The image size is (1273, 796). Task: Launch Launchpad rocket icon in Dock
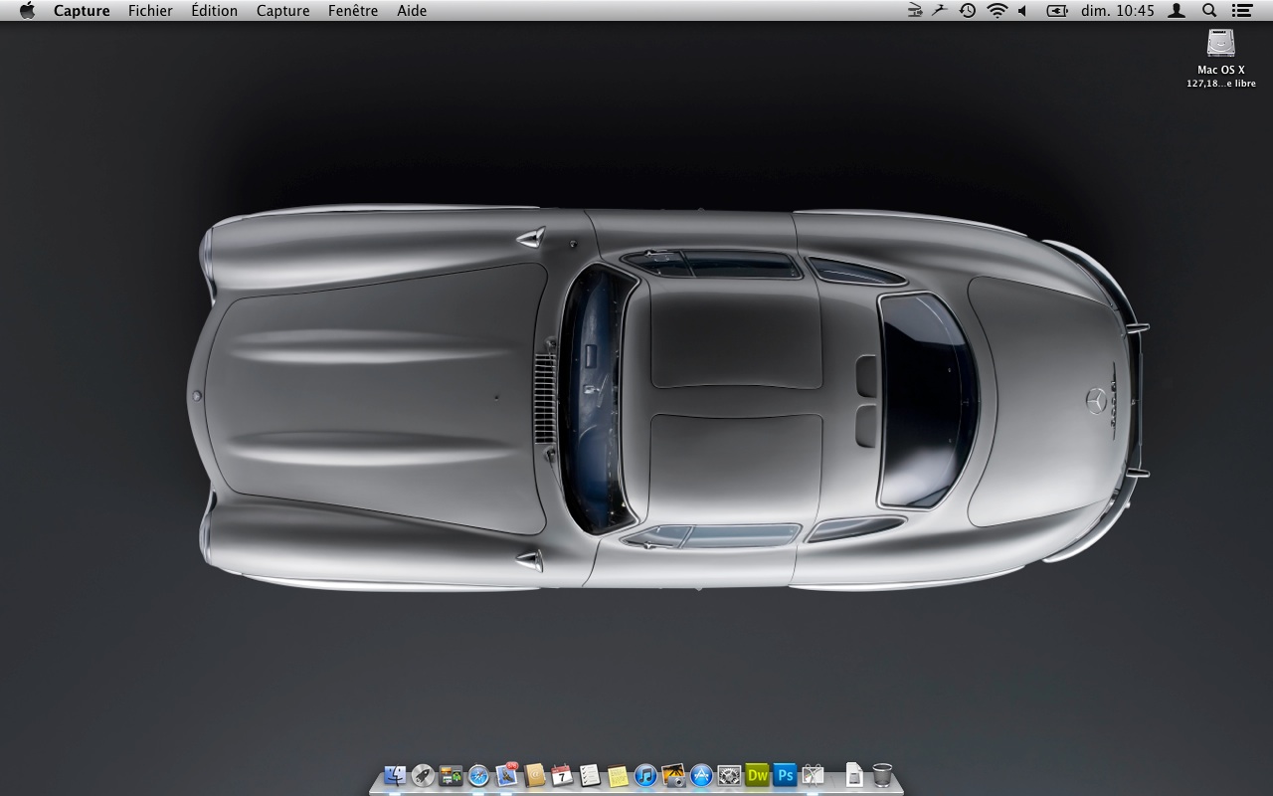pyautogui.click(x=423, y=775)
